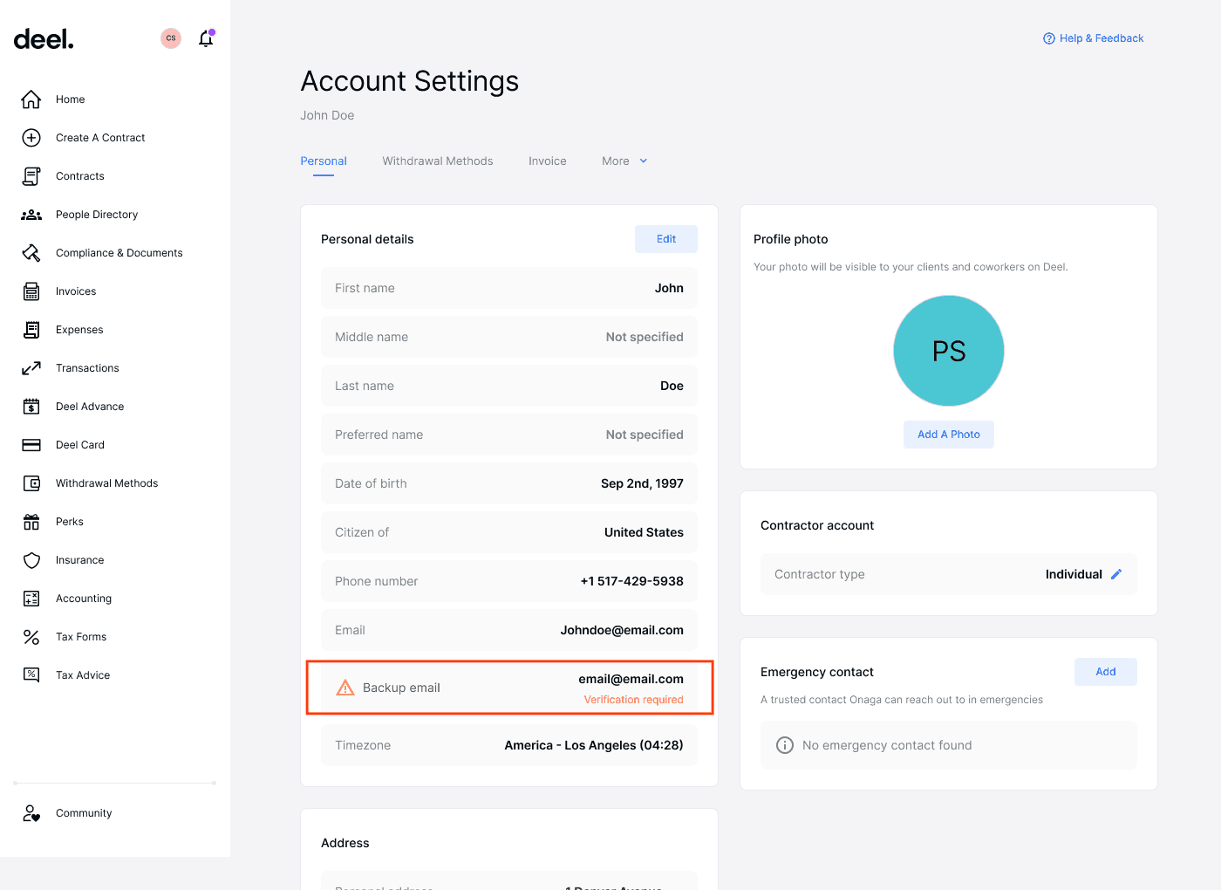The width and height of the screenshot is (1221, 890).
Task: Expand the More tab dropdown
Action: (x=624, y=161)
